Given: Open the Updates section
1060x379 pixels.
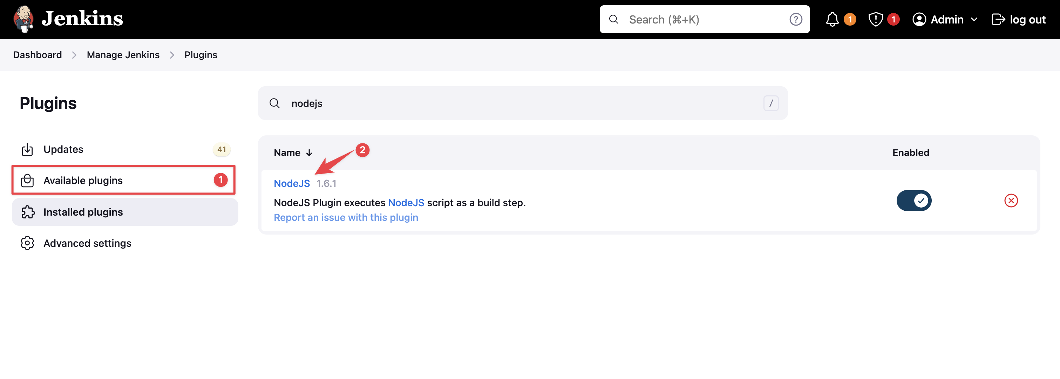Looking at the screenshot, I should coord(63,149).
